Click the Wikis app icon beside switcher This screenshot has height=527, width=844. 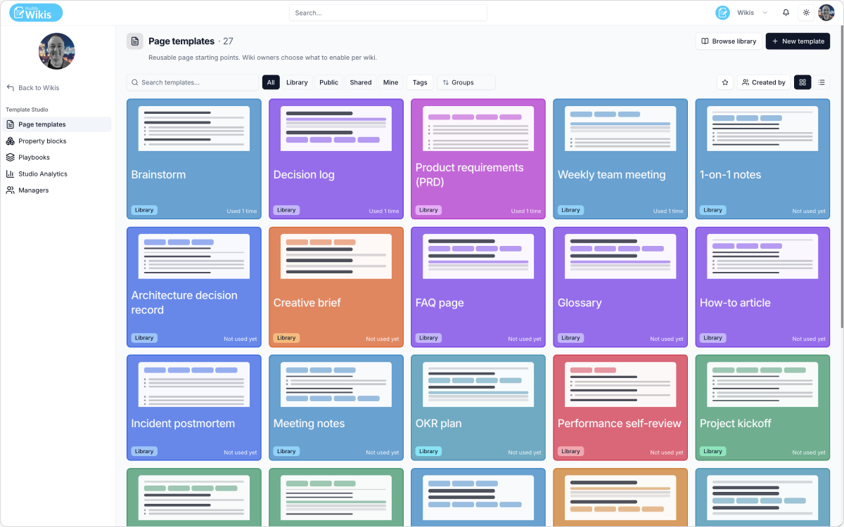pos(722,13)
